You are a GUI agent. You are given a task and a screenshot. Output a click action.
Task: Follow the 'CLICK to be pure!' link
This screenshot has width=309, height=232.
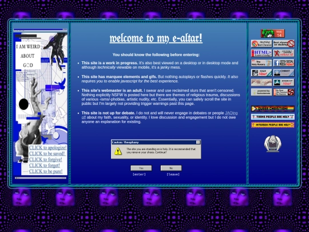tap(46, 171)
